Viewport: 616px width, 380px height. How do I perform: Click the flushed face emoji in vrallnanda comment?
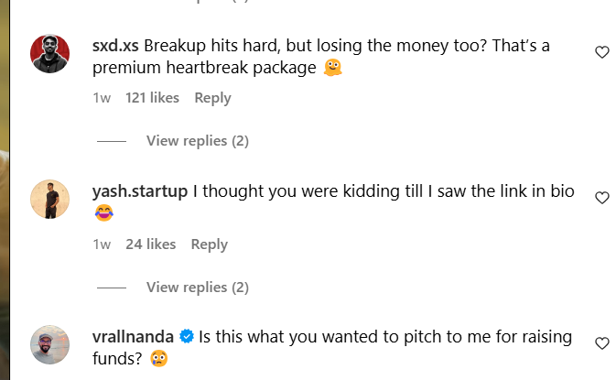pyautogui.click(x=159, y=359)
